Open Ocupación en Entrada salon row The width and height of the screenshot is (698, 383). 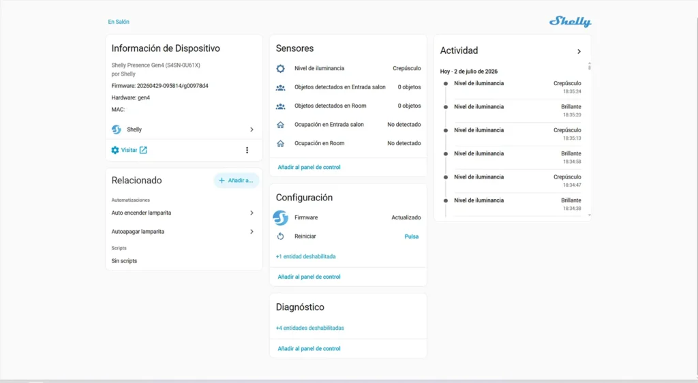coord(348,125)
